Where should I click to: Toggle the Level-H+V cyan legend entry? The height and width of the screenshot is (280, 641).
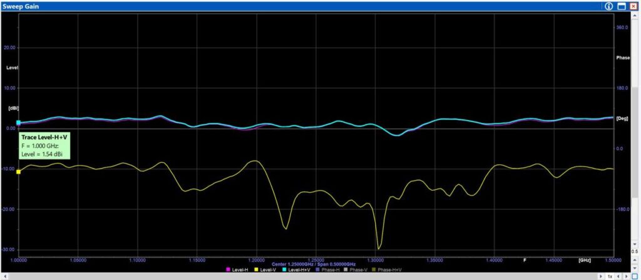[x=296, y=270]
